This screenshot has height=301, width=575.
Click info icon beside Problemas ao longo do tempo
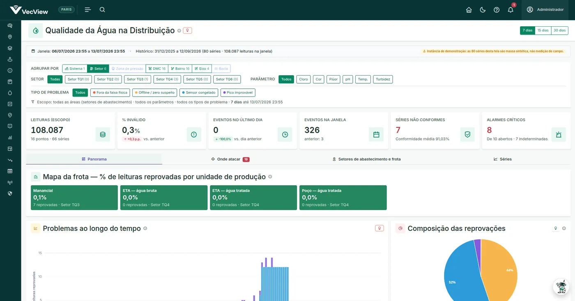pyautogui.click(x=145, y=228)
